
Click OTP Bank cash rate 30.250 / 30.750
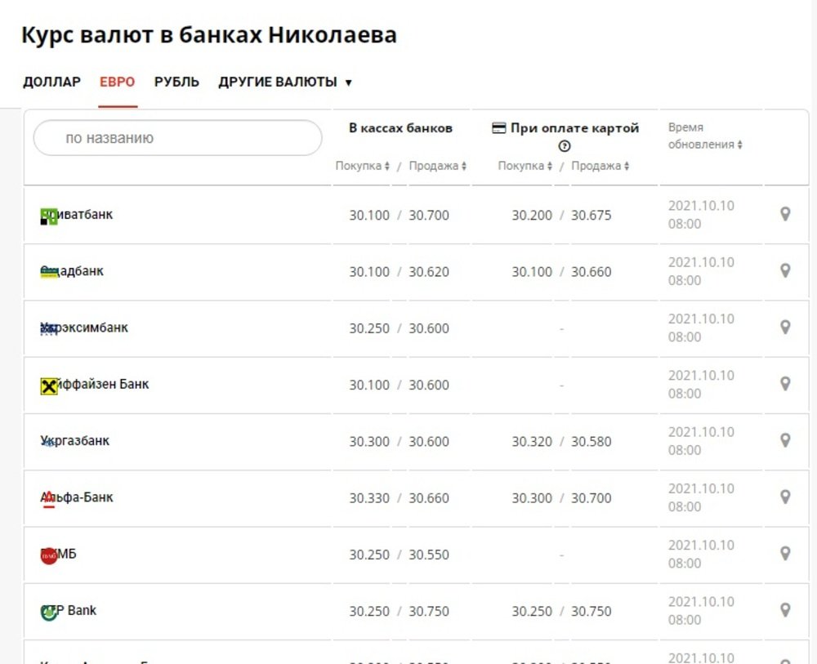pos(400,612)
